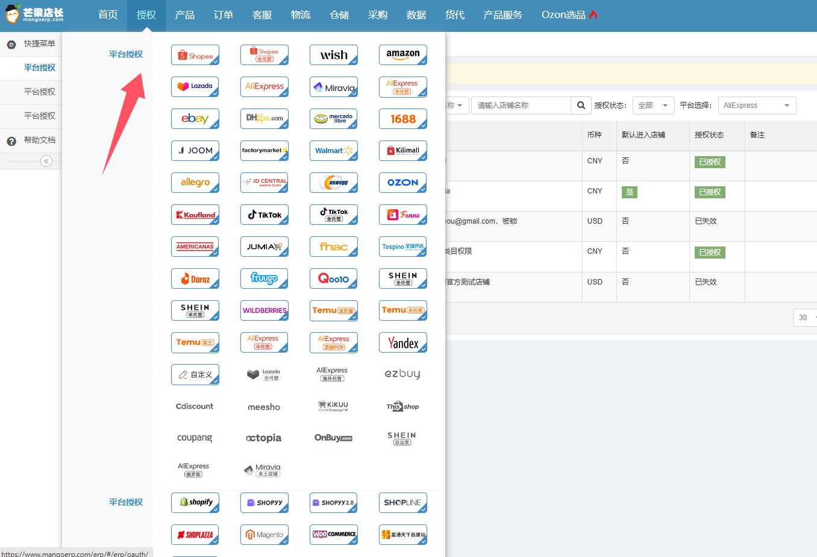The height and width of the screenshot is (557, 817).
Task: Collapse the left sidebar with the arrow
Action: (46, 161)
